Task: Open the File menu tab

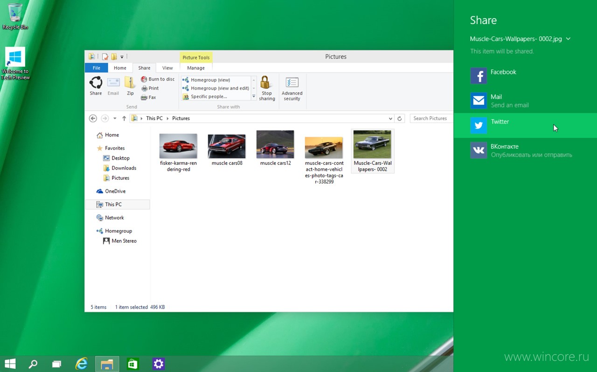Action: pos(96,68)
